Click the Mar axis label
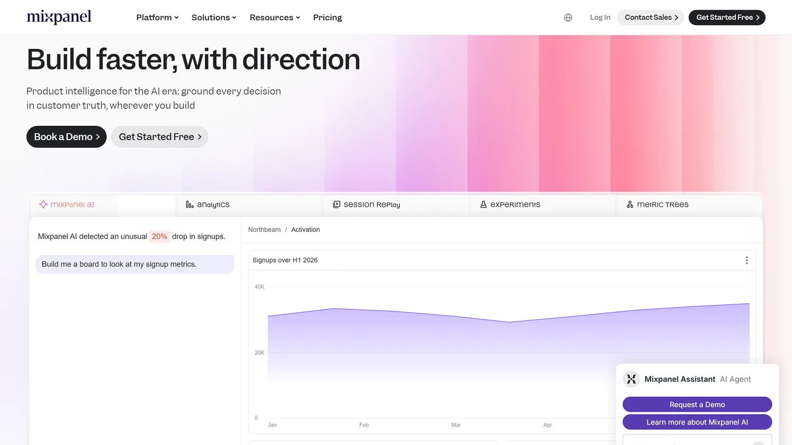This screenshot has width=792, height=445. (456, 425)
